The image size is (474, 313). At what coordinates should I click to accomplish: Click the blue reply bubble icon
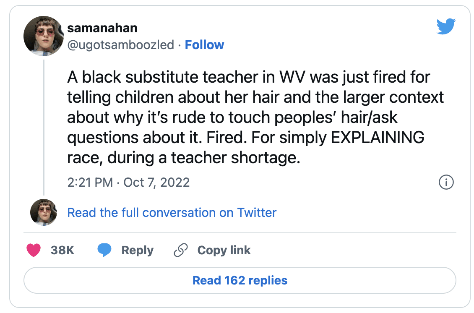tap(104, 250)
